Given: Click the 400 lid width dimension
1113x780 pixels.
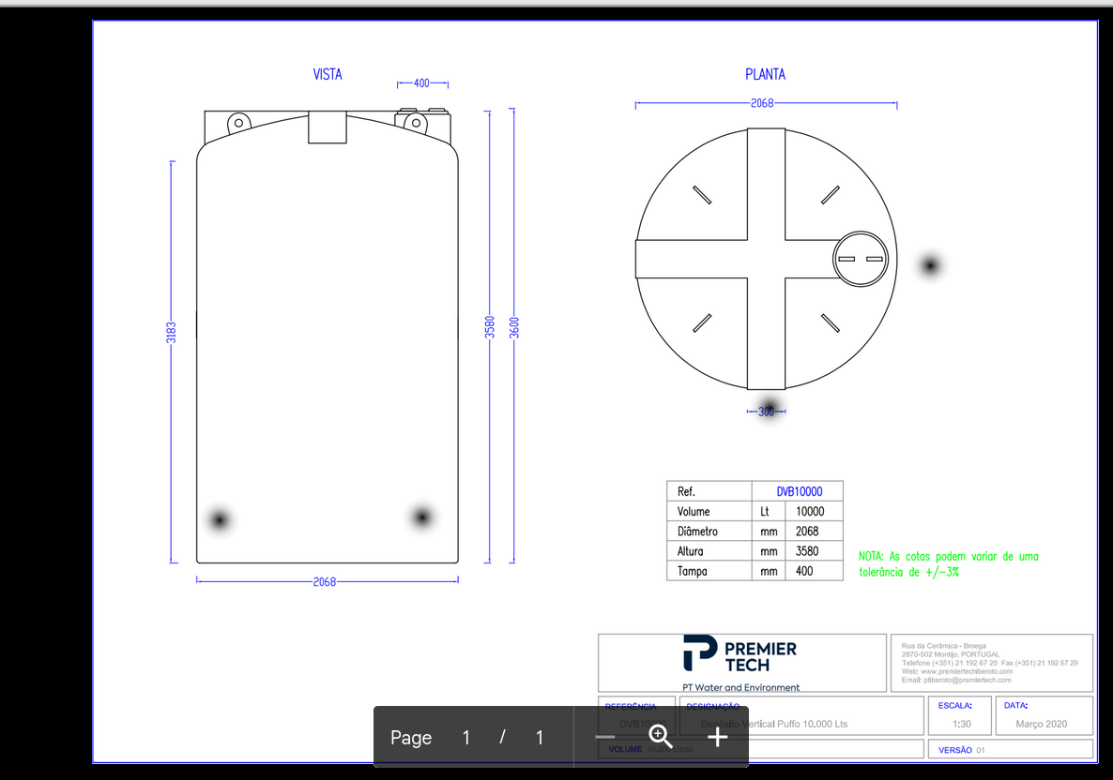Looking at the screenshot, I should click(421, 83).
